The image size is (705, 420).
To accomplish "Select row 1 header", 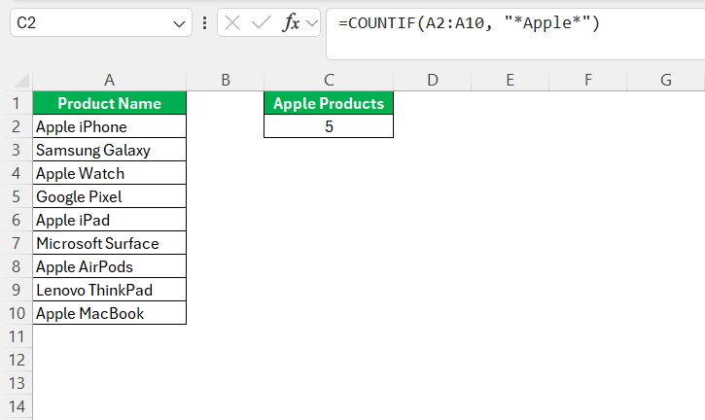I will (x=17, y=103).
